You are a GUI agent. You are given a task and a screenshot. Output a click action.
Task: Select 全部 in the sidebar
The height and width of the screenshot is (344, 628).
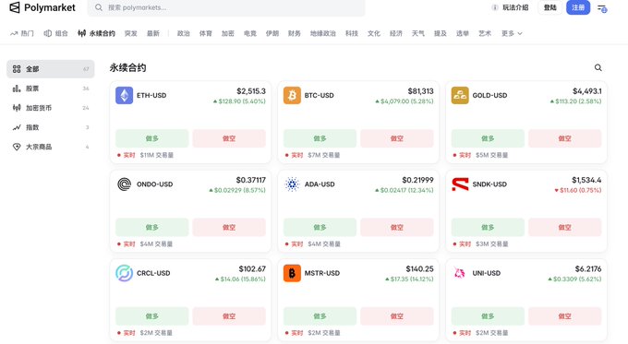[51, 69]
